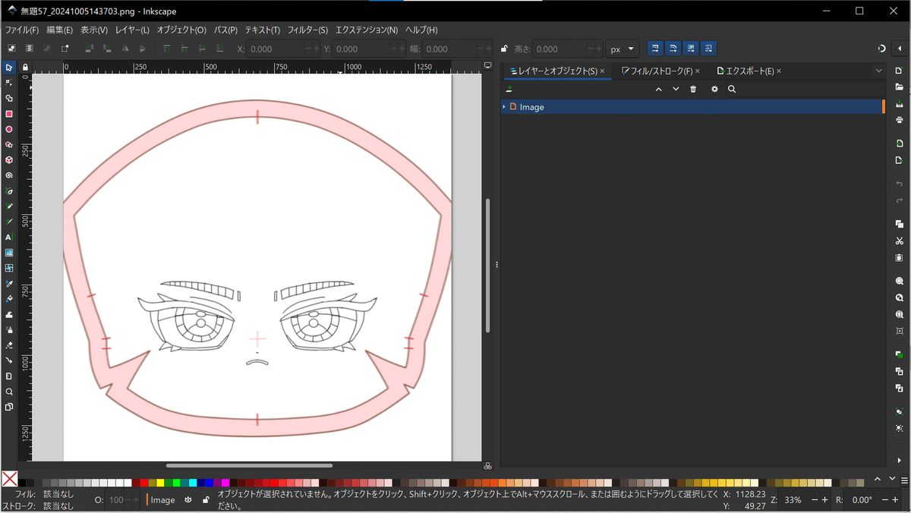Select the Spray tool

tap(9, 329)
